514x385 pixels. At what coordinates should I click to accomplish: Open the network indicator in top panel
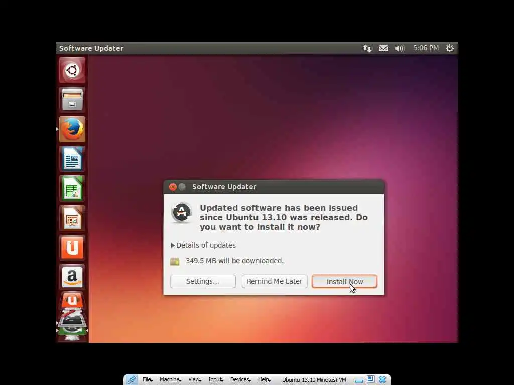click(x=367, y=48)
